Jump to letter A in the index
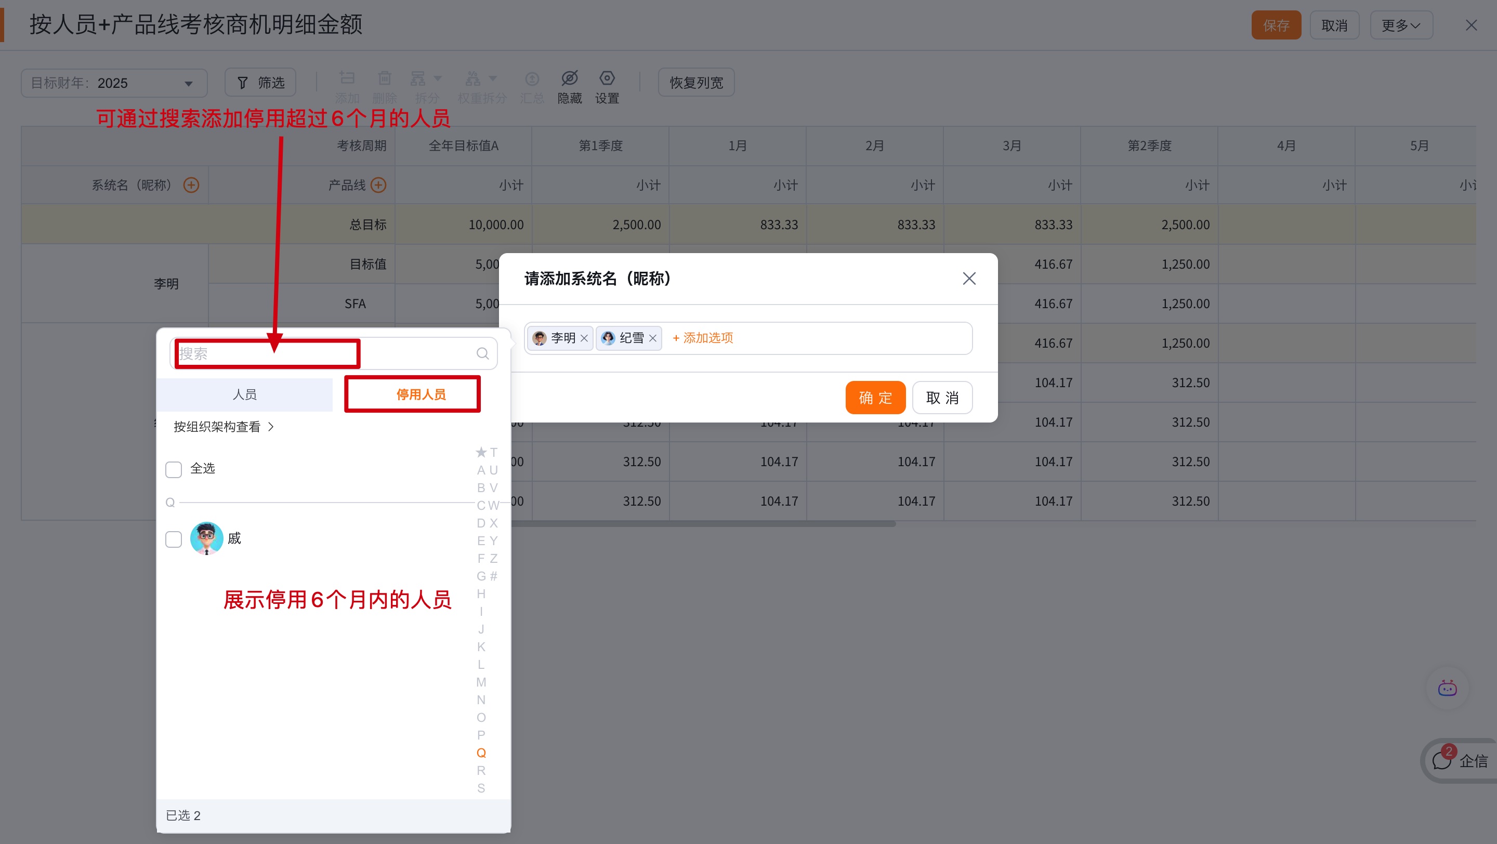 (x=481, y=470)
